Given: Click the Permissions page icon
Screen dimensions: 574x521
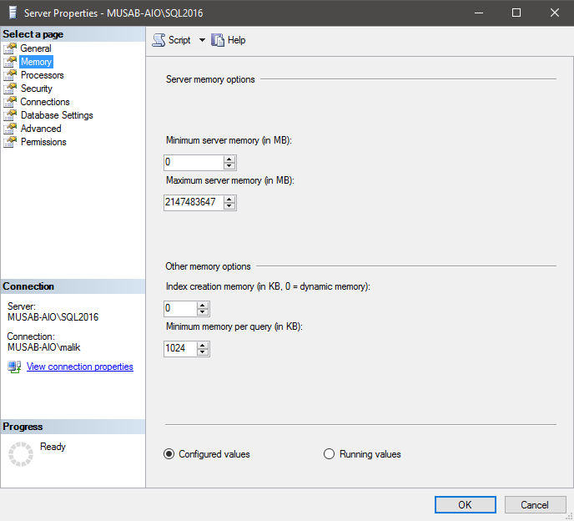Looking at the screenshot, I should 10,142.
